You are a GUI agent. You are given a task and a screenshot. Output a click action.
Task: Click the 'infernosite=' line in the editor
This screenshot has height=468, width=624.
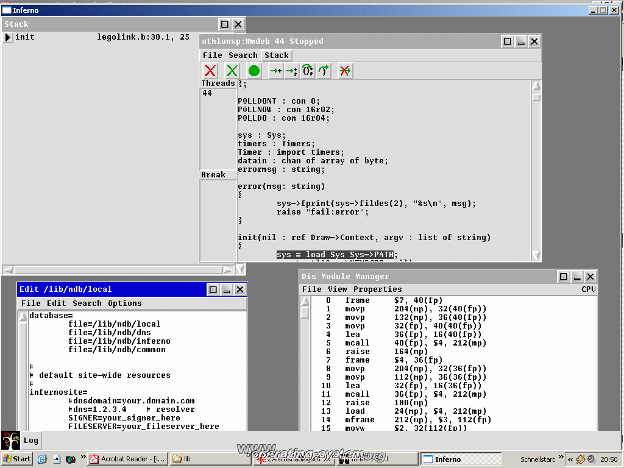(58, 392)
